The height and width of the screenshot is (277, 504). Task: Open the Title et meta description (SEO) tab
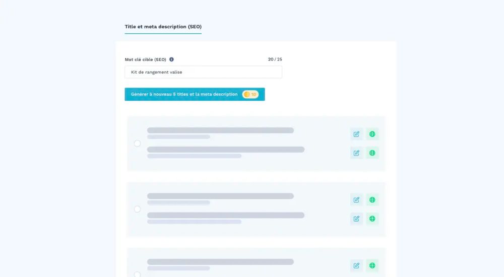163,27
